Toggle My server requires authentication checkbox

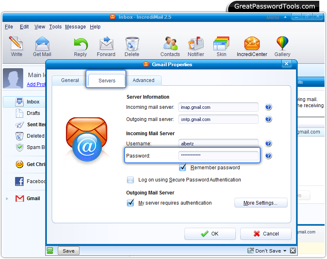point(131,203)
